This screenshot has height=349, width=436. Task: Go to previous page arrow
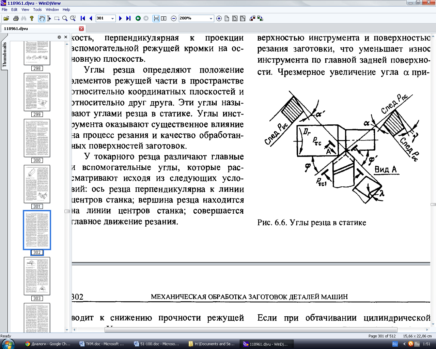pos(91,18)
